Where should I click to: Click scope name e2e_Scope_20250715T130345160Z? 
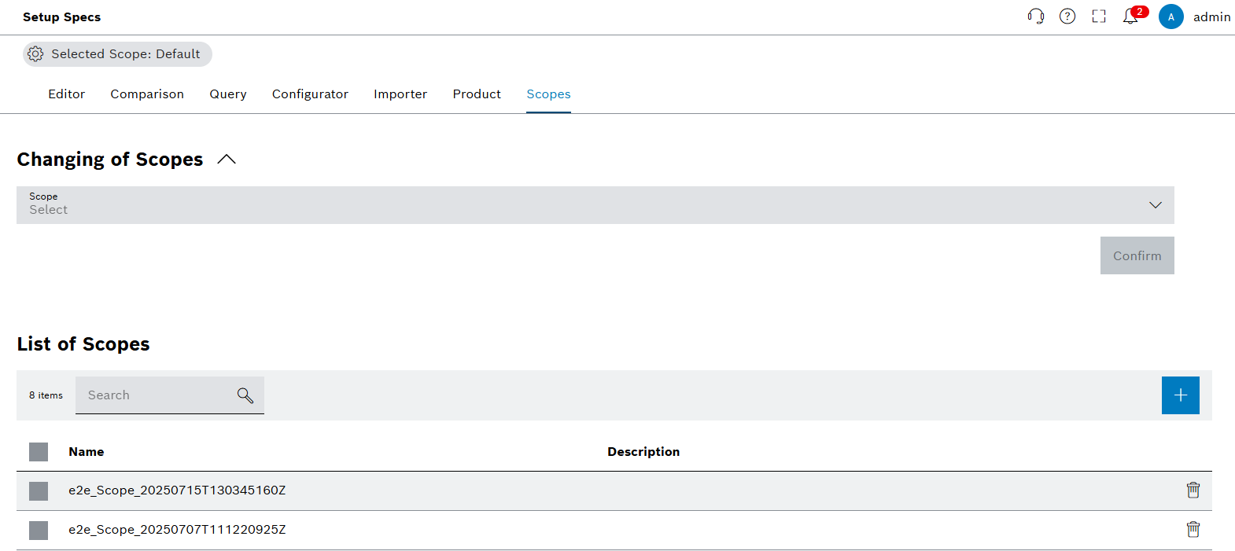tap(177, 490)
